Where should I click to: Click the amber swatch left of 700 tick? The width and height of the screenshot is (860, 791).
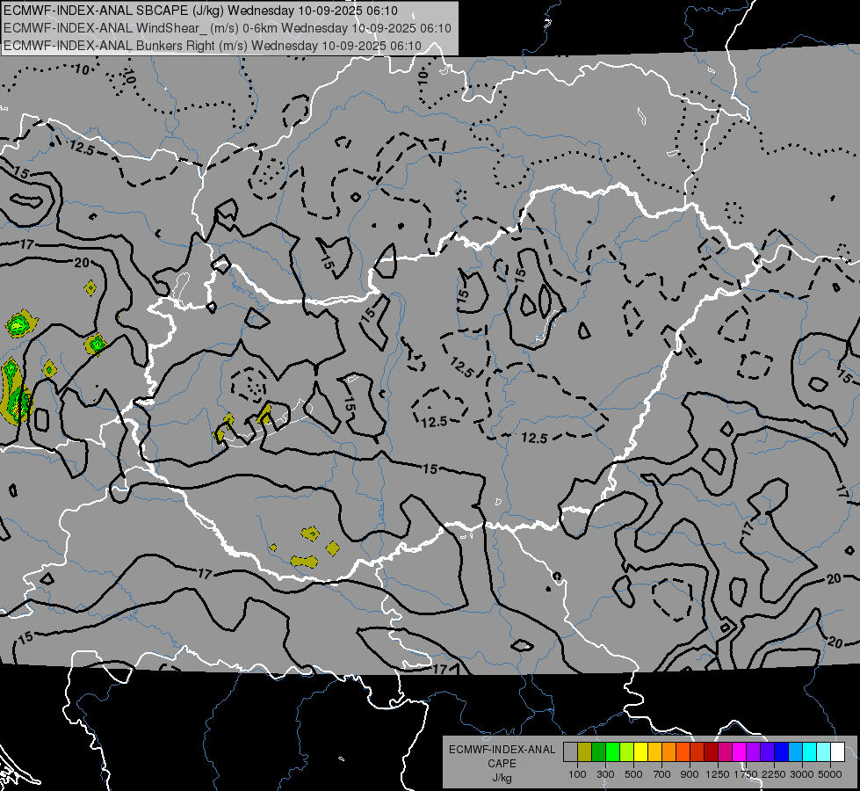654,752
